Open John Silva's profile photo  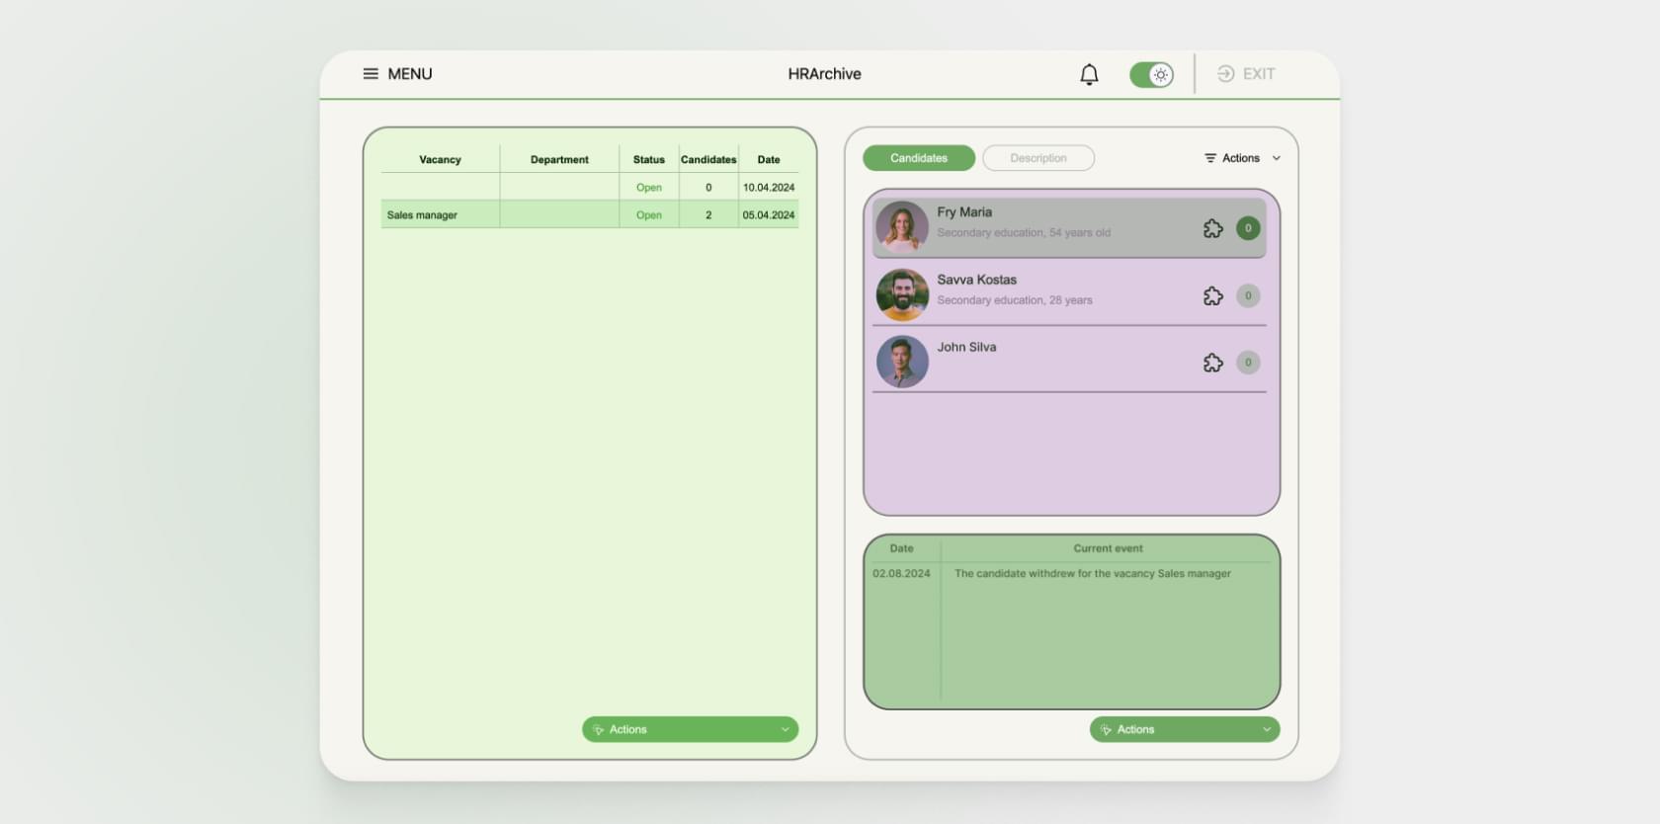click(x=902, y=362)
